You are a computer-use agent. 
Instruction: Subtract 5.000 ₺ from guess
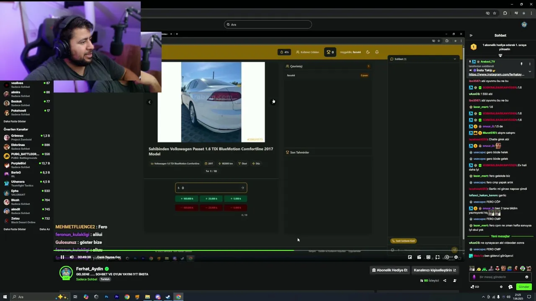coord(236,207)
